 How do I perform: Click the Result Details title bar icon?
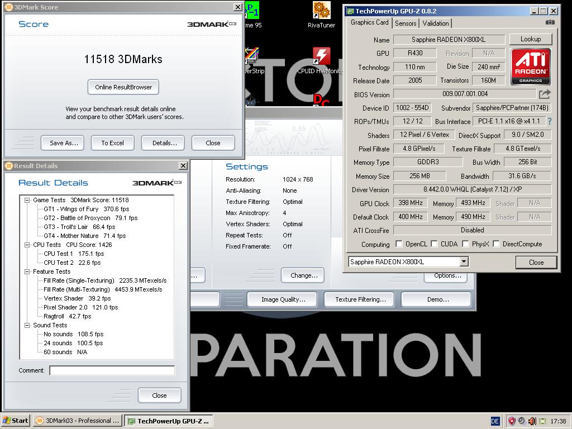click(9, 165)
